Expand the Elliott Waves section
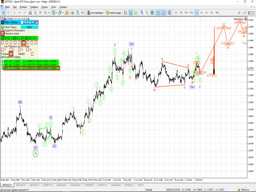 click(x=3, y=27)
